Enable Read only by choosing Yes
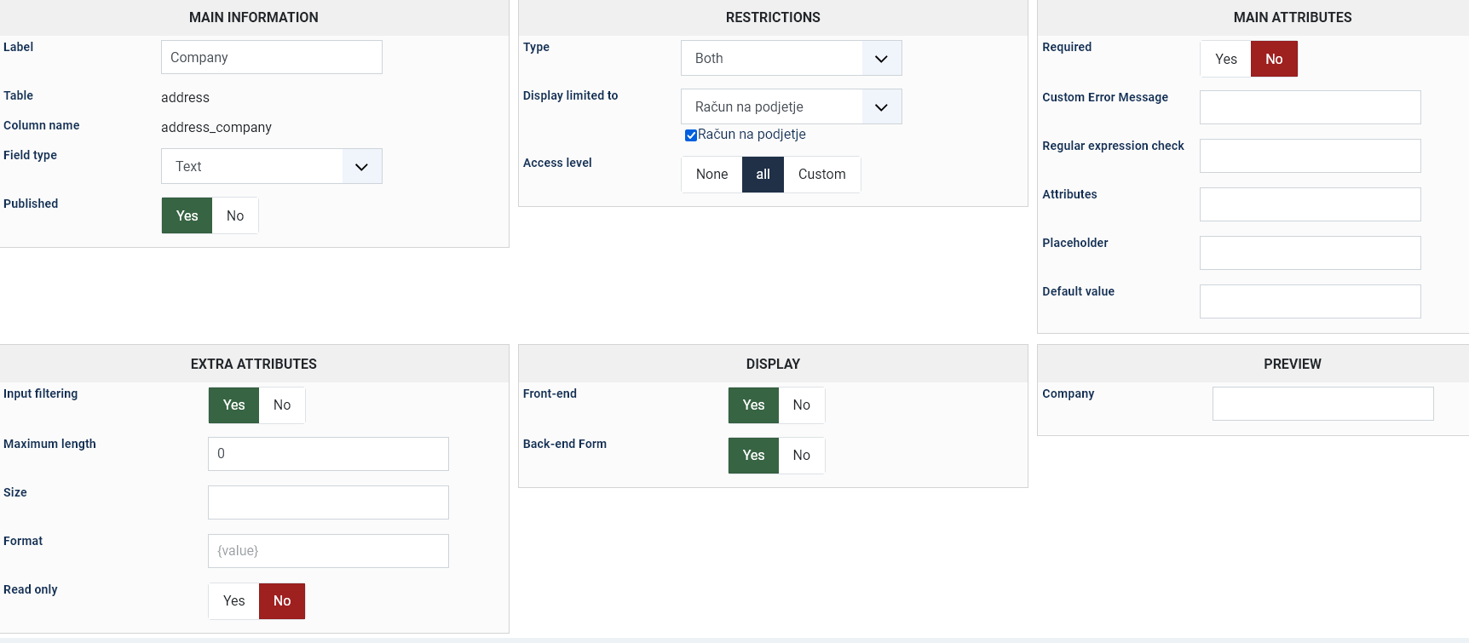This screenshot has width=1469, height=643. tap(233, 601)
